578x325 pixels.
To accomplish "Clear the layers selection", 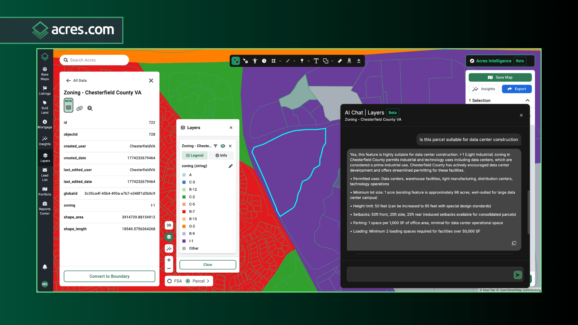I will 208,265.
